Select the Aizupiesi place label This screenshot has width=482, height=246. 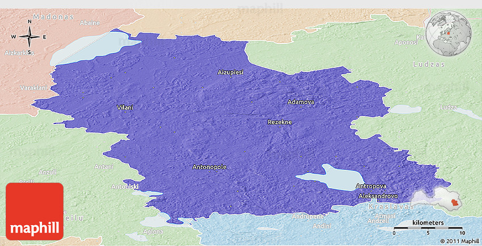[230, 72]
